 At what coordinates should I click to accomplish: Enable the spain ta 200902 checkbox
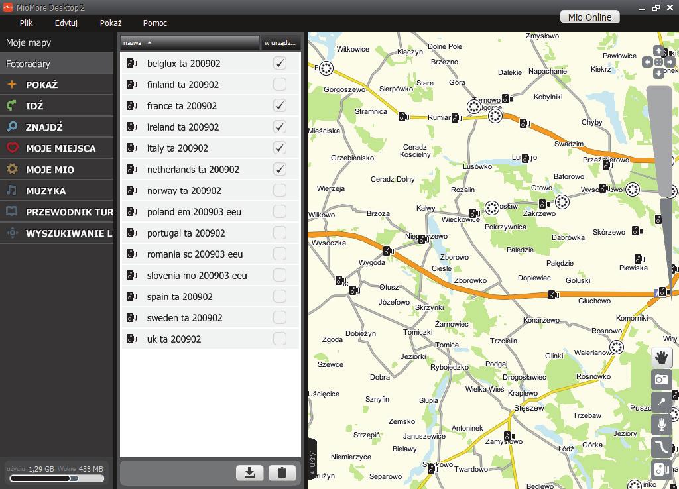pyautogui.click(x=280, y=296)
